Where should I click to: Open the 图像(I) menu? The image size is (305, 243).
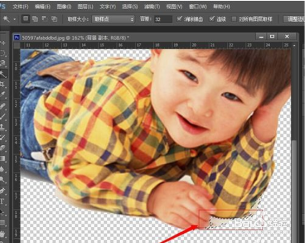tap(64, 7)
